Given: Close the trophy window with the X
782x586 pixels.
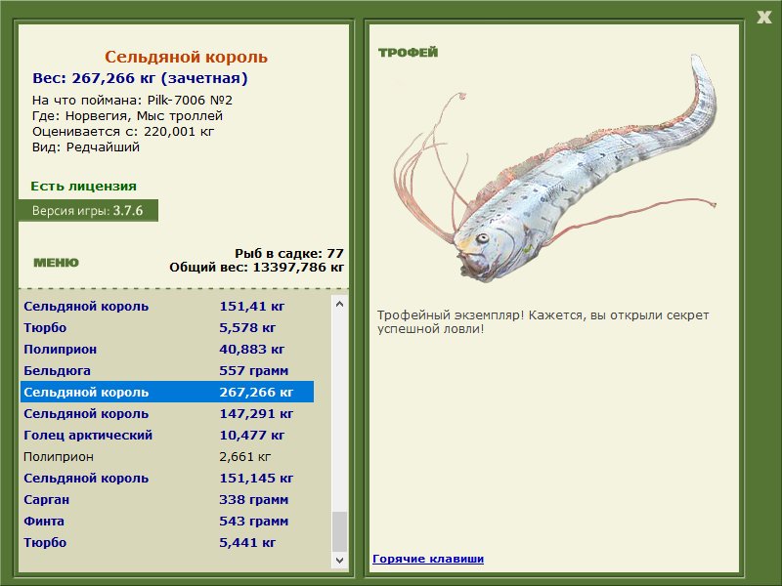Looking at the screenshot, I should click(764, 18).
